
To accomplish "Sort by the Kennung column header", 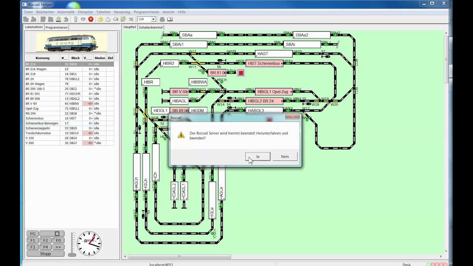I will pos(42,58).
